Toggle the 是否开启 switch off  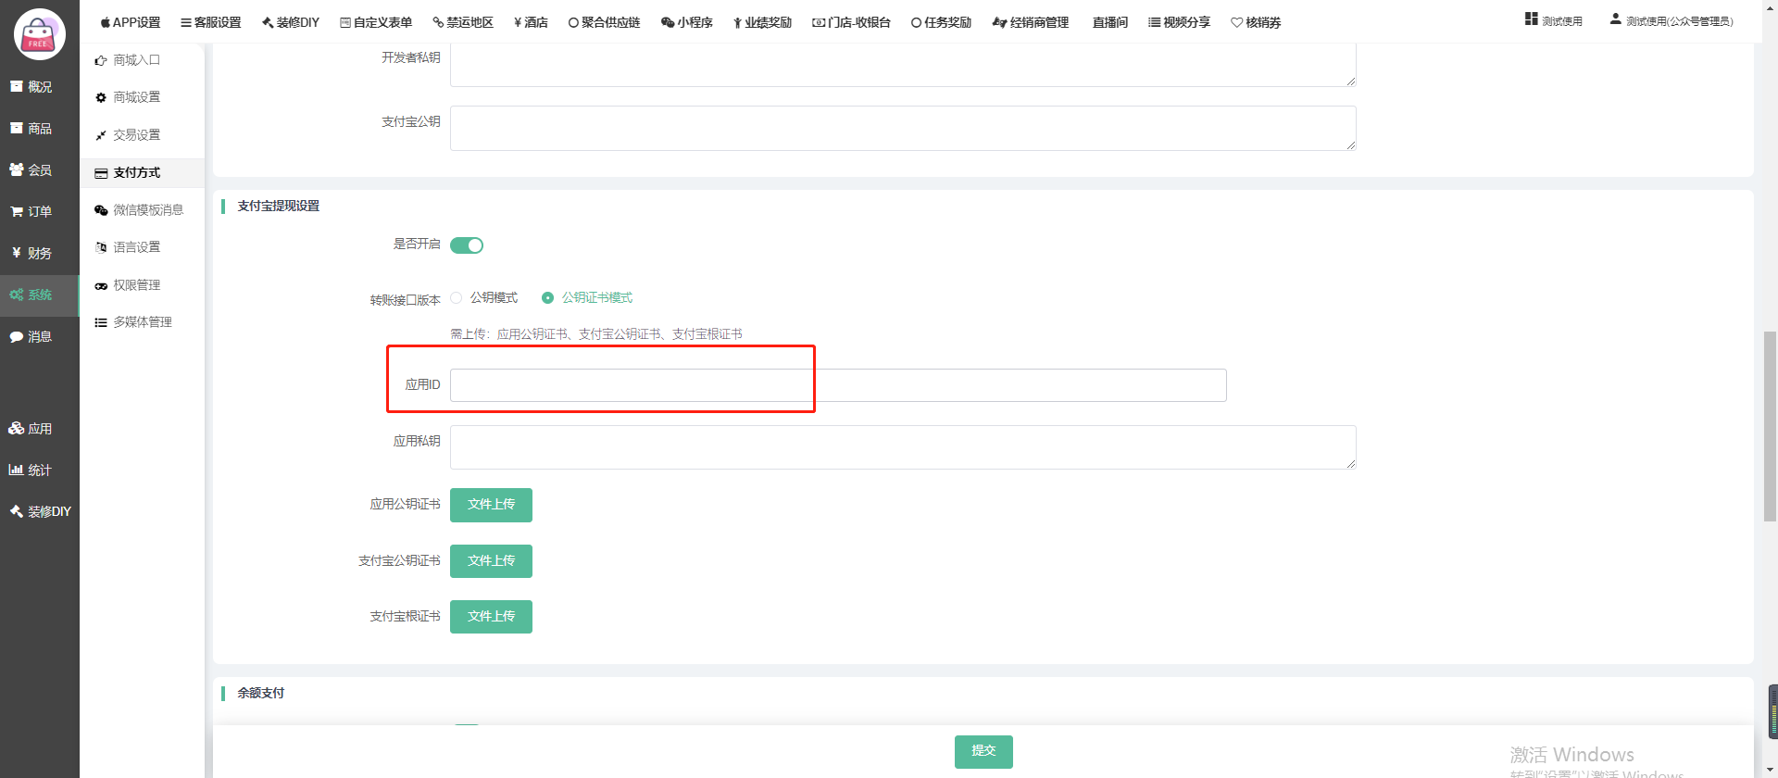click(467, 245)
